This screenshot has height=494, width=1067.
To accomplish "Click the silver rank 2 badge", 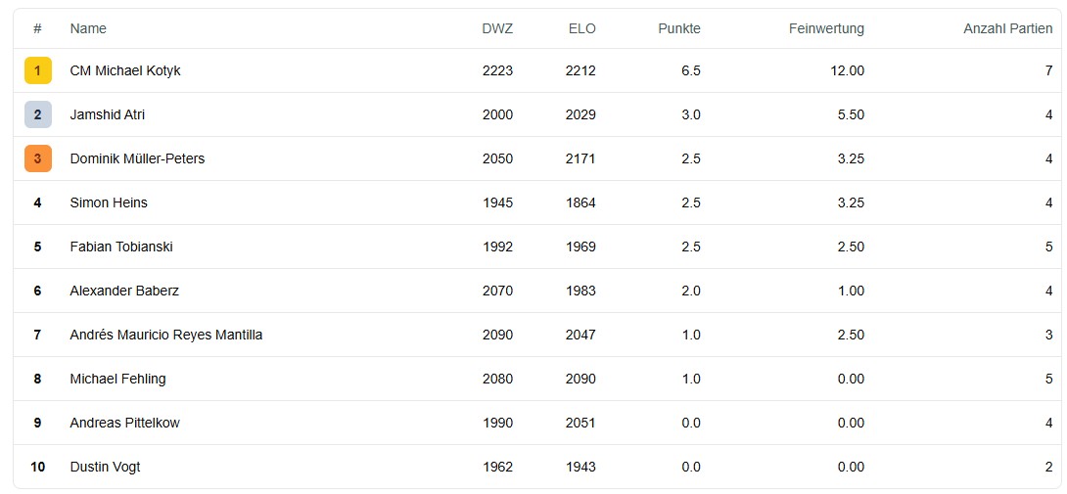I will pyautogui.click(x=37, y=114).
